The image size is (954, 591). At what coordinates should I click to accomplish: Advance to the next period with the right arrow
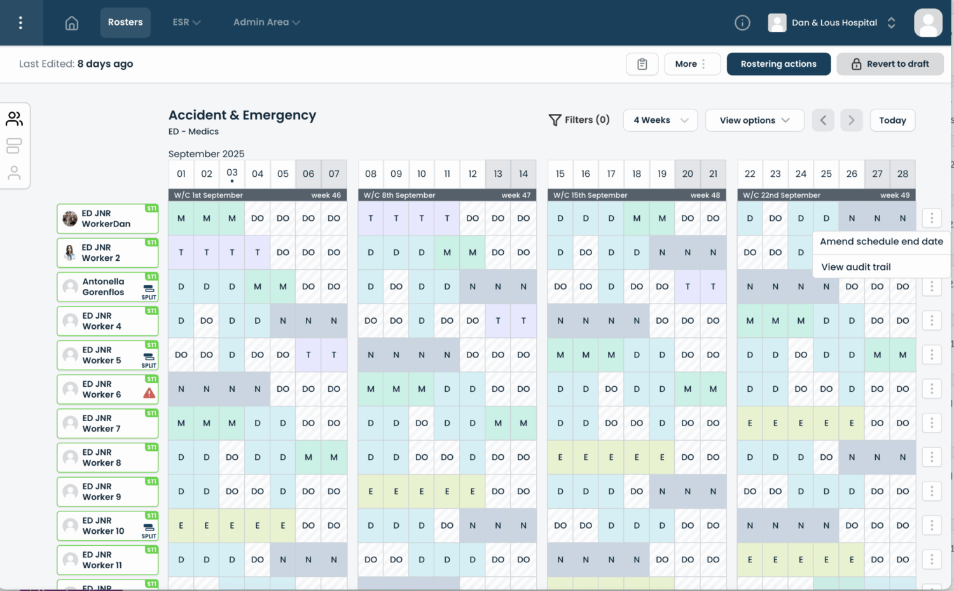click(851, 120)
